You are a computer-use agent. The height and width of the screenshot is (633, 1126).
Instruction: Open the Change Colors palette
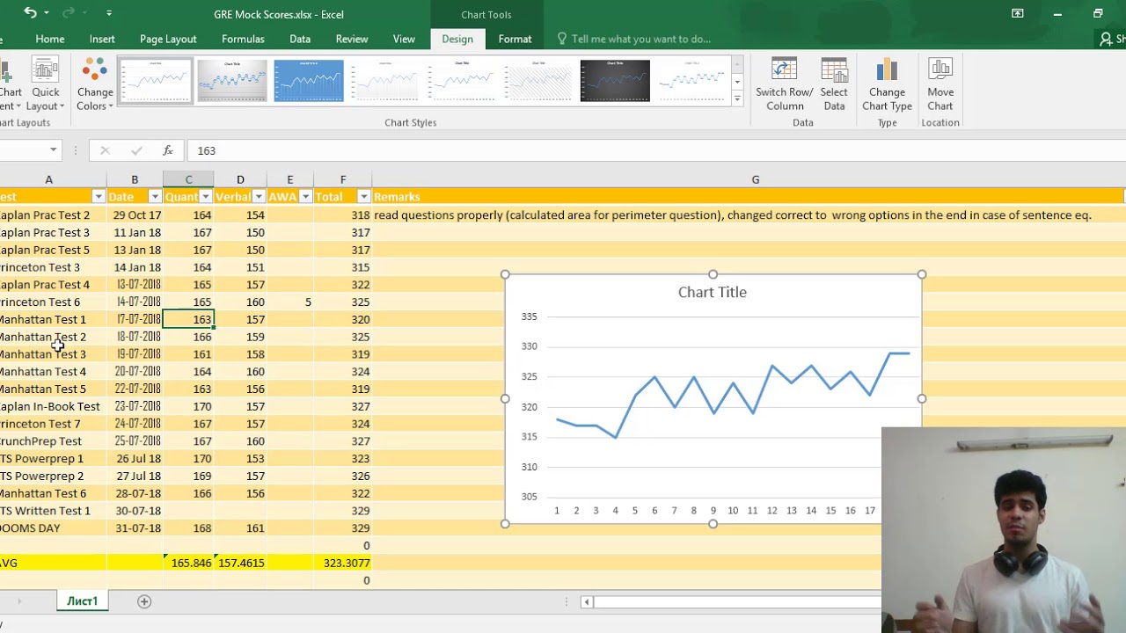(94, 84)
